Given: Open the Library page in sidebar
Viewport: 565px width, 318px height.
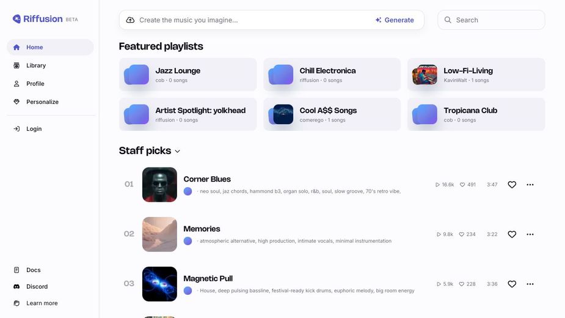Looking at the screenshot, I should 35,65.
